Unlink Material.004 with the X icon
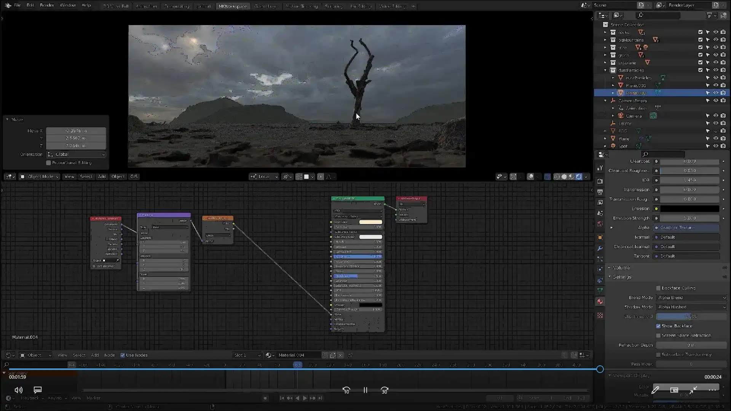 [341, 355]
